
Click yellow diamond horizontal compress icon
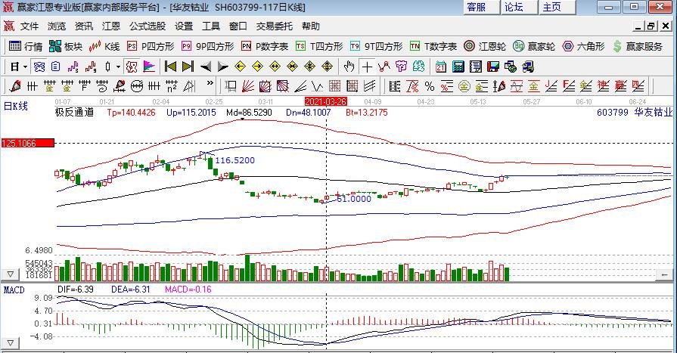pyautogui.click(x=292, y=67)
